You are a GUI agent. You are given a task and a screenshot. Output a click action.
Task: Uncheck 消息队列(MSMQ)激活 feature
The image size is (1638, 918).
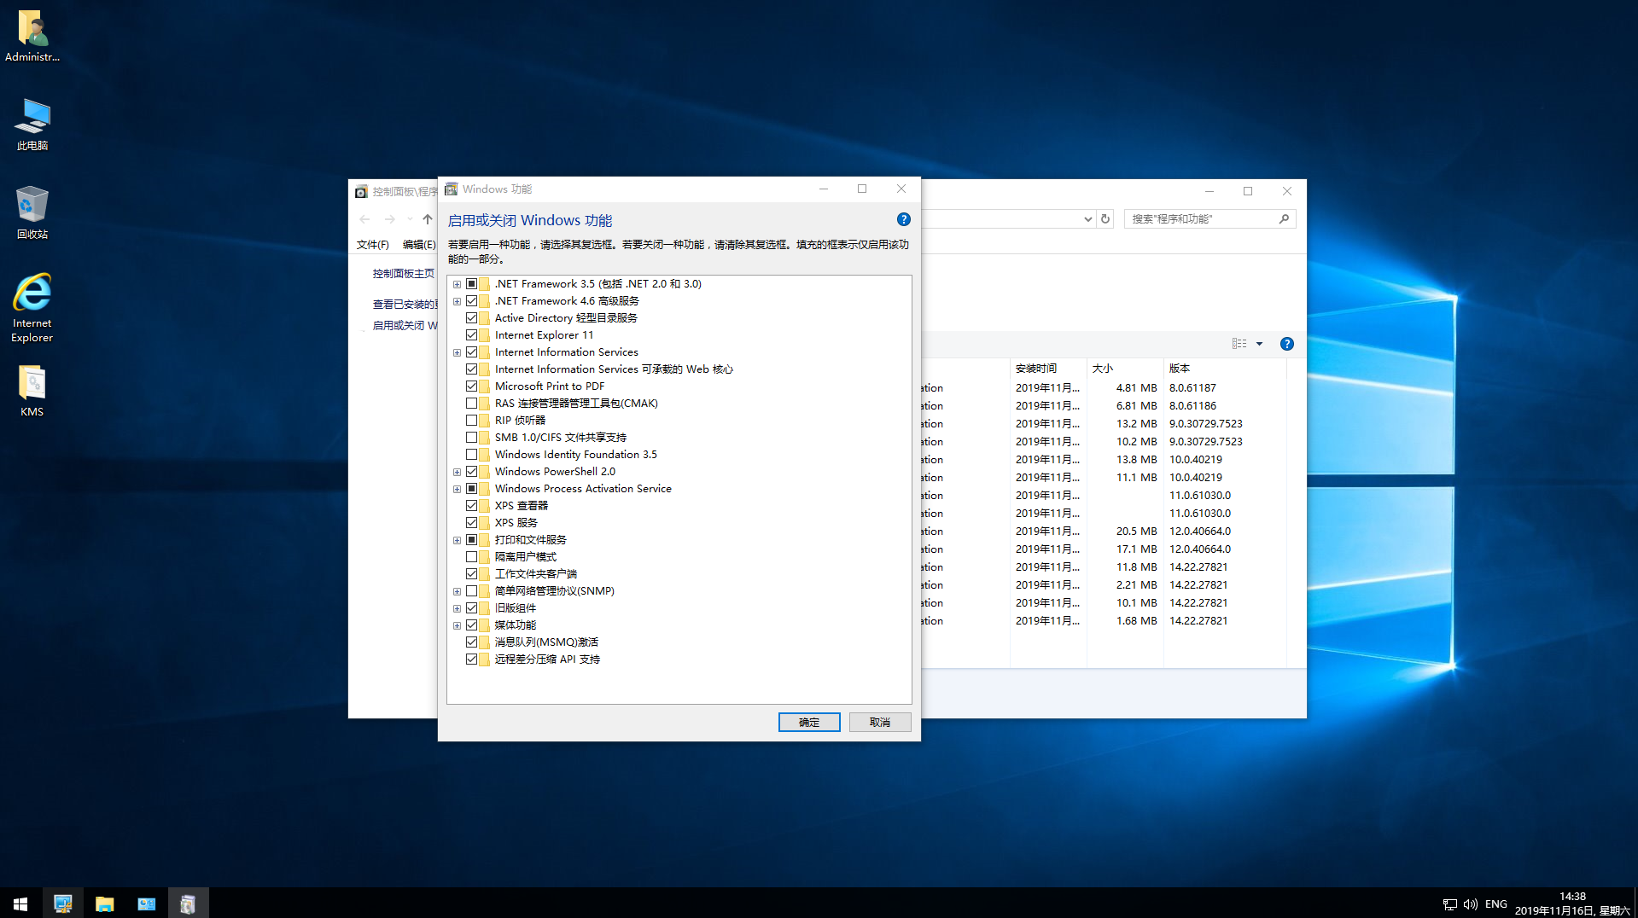[x=471, y=642]
